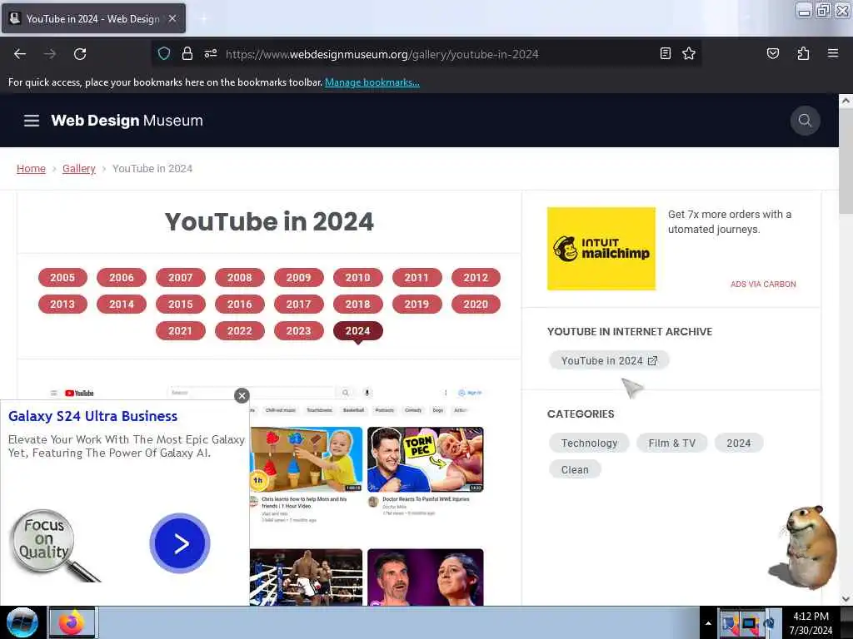The image size is (853, 639).
Task: Open the Technology category tag
Action: click(x=589, y=443)
